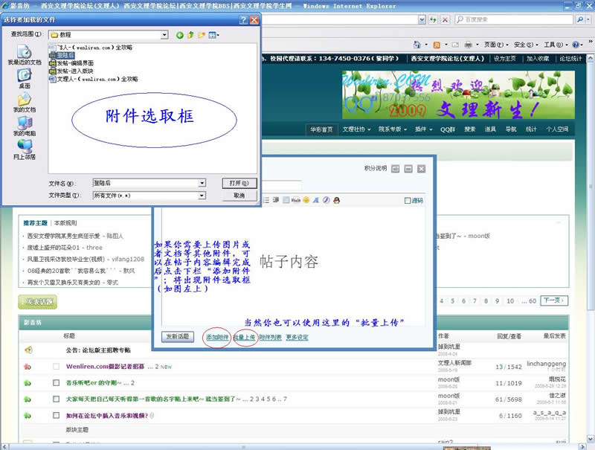Click 添加附件 link
Screen dimensions: 595x450
(x=217, y=337)
